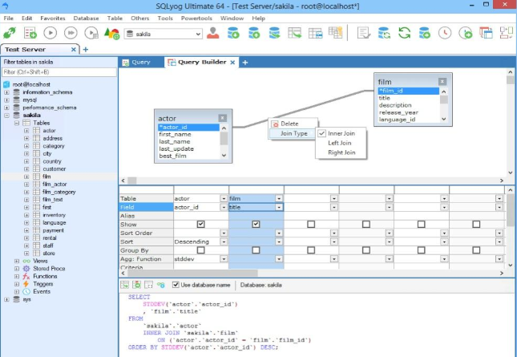The image size is (517, 357).
Task: Click the database icon with green up arrow
Action: (x=254, y=33)
